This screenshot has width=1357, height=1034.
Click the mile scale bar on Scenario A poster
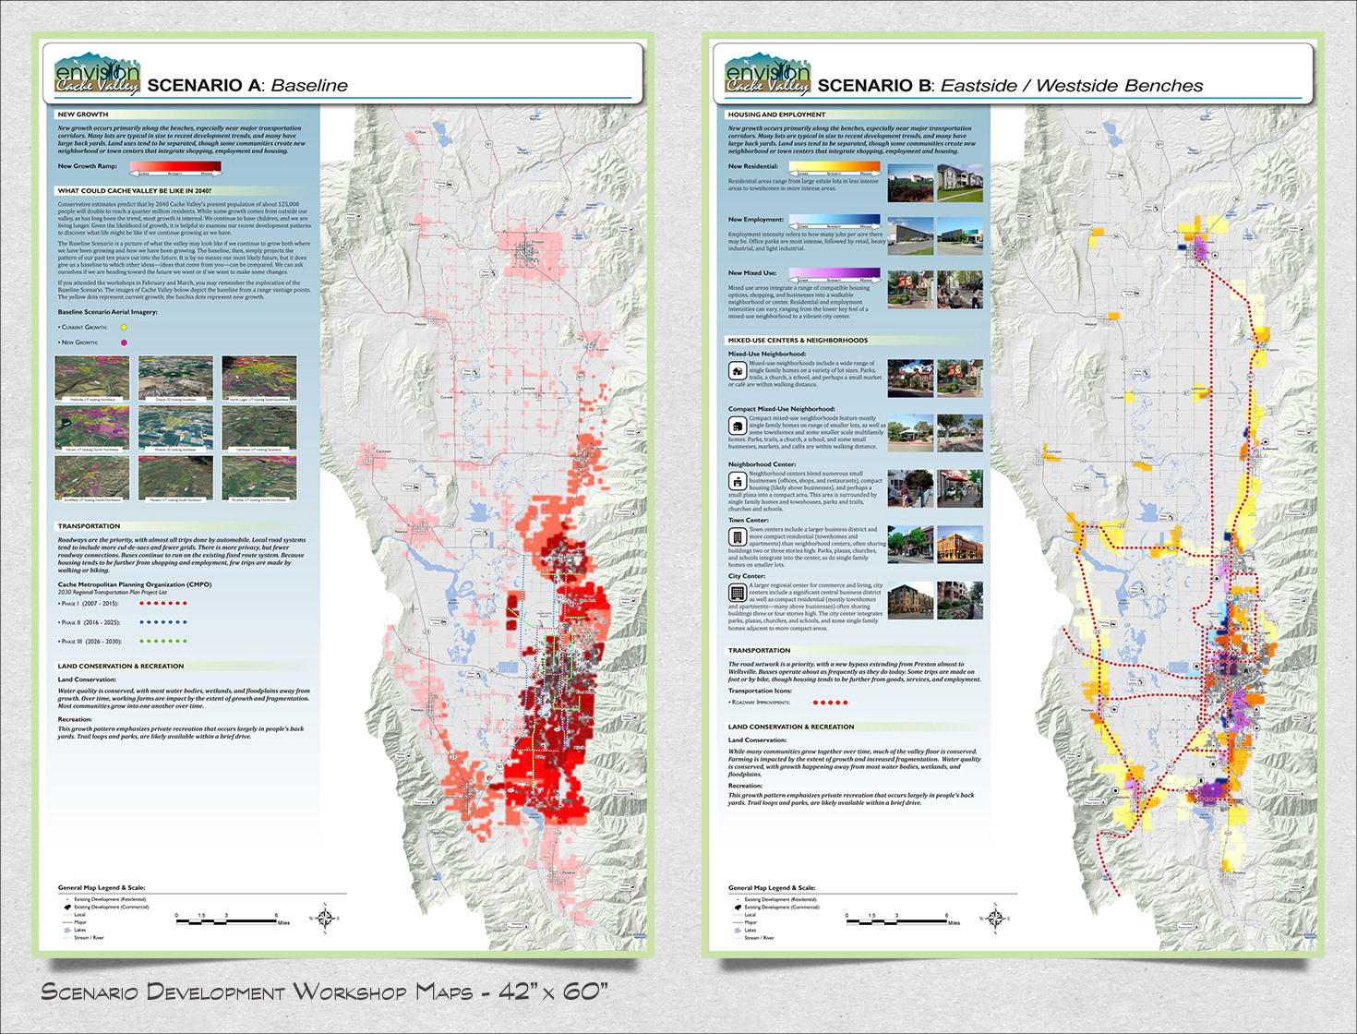233,920
